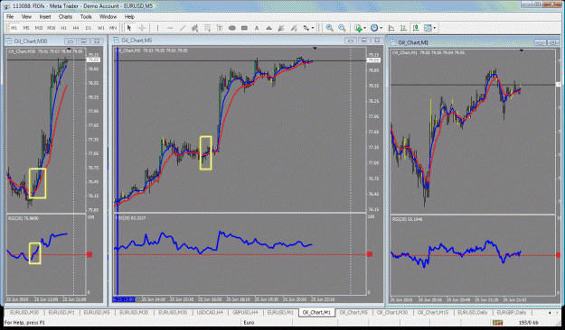565x330 pixels.
Task: Select the Equidistant Channel tool
Action: pos(195,28)
